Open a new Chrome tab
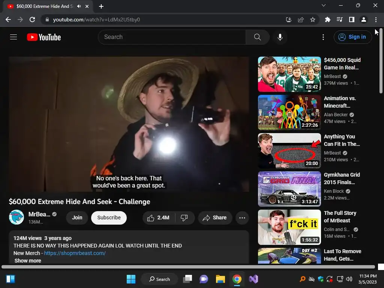This screenshot has height=288, width=384. pos(101,6)
